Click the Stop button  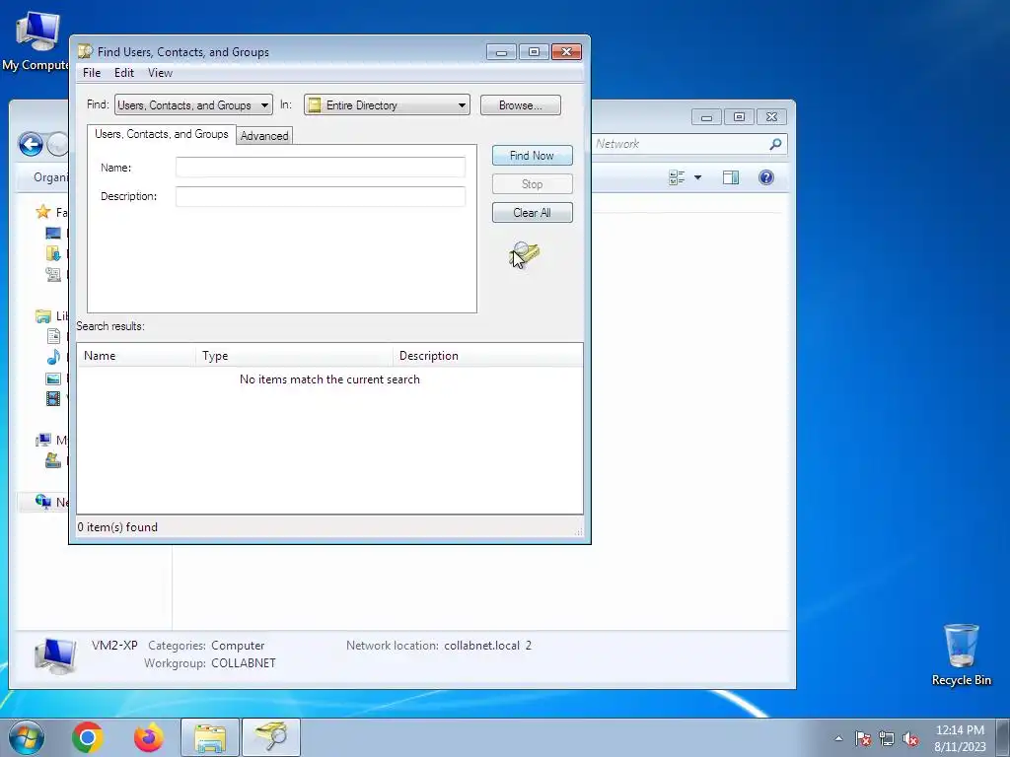[x=532, y=184]
